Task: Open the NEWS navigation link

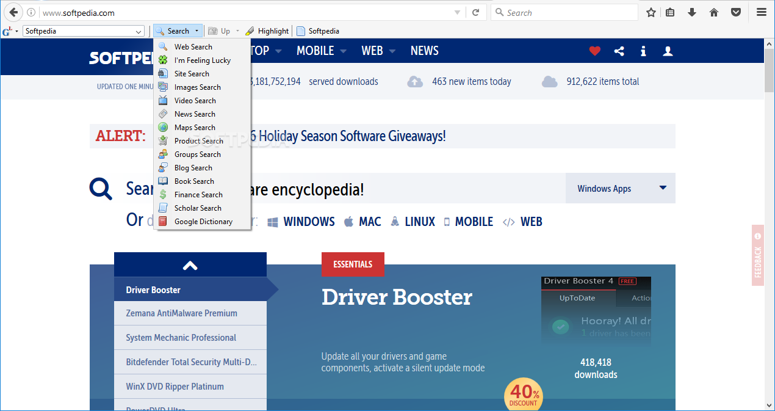Action: pos(424,51)
